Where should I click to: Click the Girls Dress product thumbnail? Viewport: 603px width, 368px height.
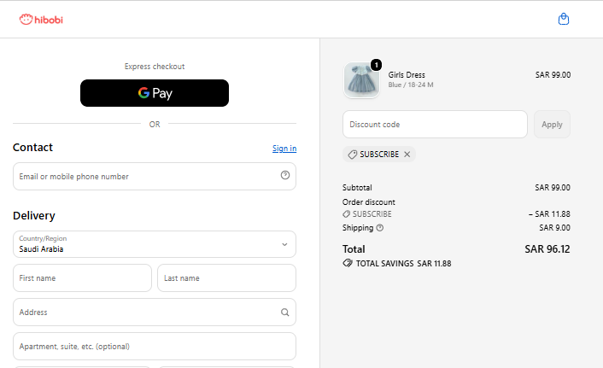click(x=361, y=80)
